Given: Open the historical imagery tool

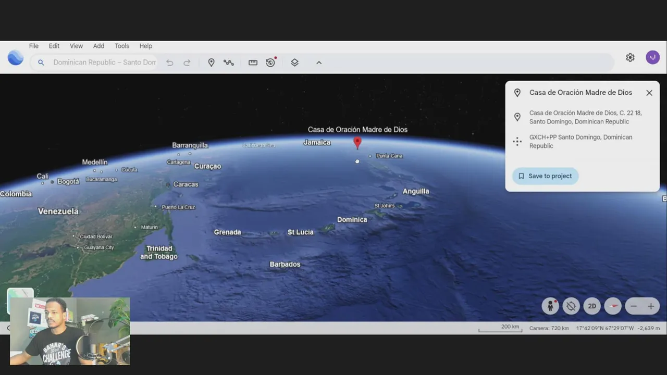Looking at the screenshot, I should click(270, 62).
